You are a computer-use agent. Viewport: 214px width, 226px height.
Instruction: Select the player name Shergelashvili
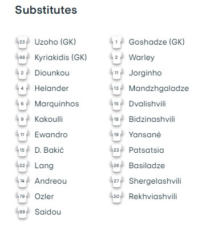click(x=155, y=181)
